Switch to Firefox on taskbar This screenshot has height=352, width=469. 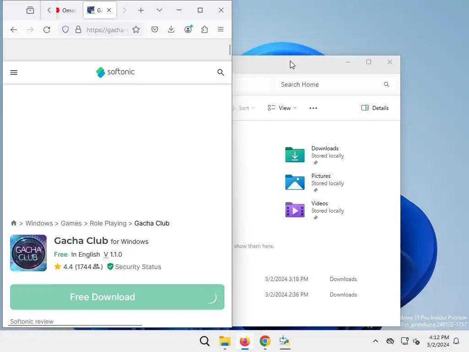tap(245, 341)
